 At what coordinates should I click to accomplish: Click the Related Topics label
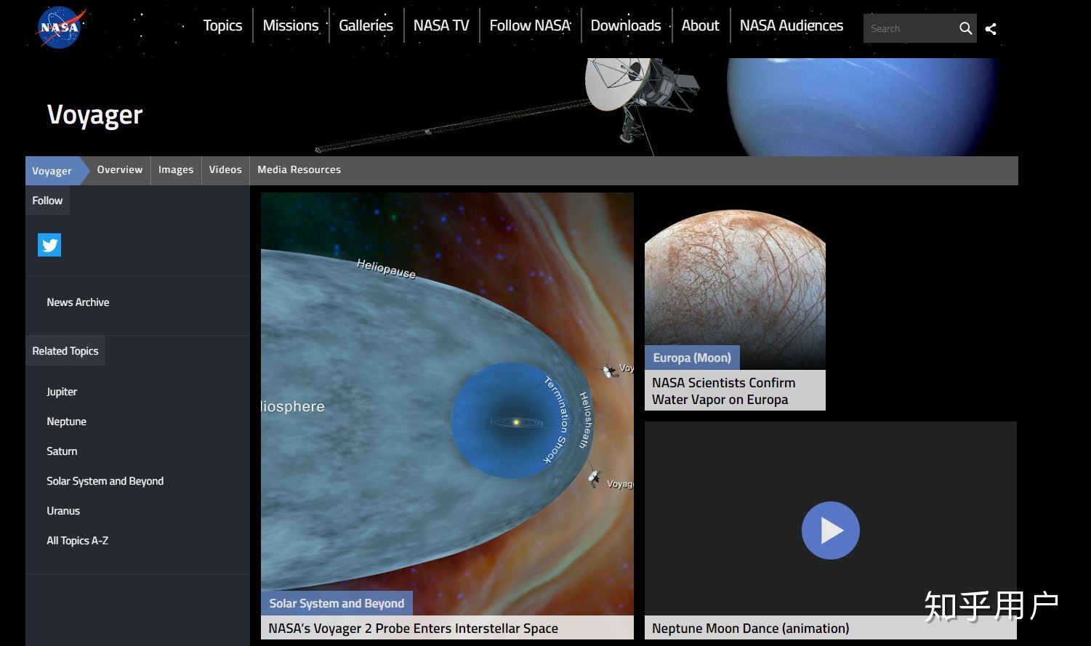(x=65, y=351)
